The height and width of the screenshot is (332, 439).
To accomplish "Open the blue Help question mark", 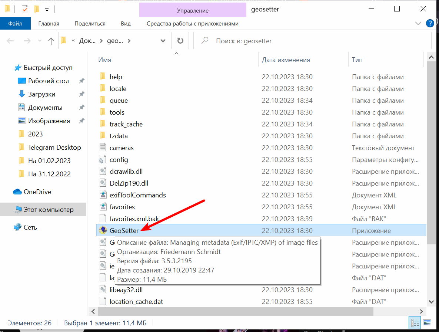I will point(430,23).
